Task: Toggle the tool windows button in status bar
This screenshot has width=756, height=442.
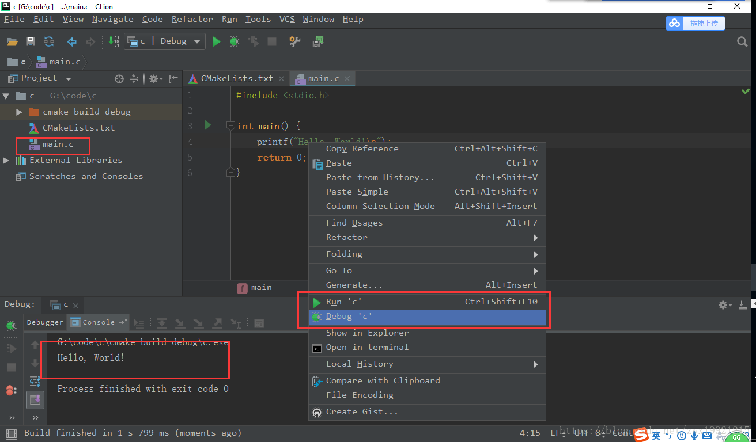Action: pos(11,433)
